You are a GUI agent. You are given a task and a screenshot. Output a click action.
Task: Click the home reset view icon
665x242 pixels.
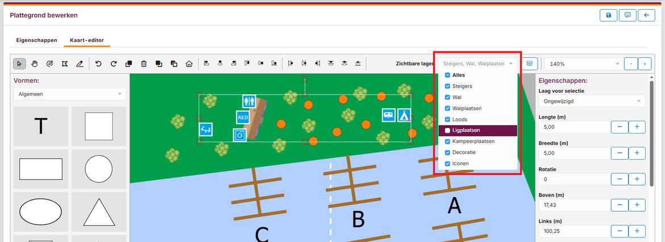189,63
